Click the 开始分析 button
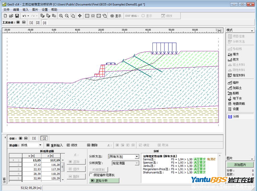 (104, 181)
